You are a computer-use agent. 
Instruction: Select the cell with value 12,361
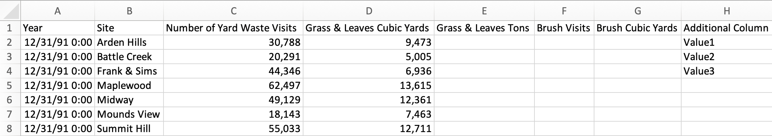coord(369,100)
